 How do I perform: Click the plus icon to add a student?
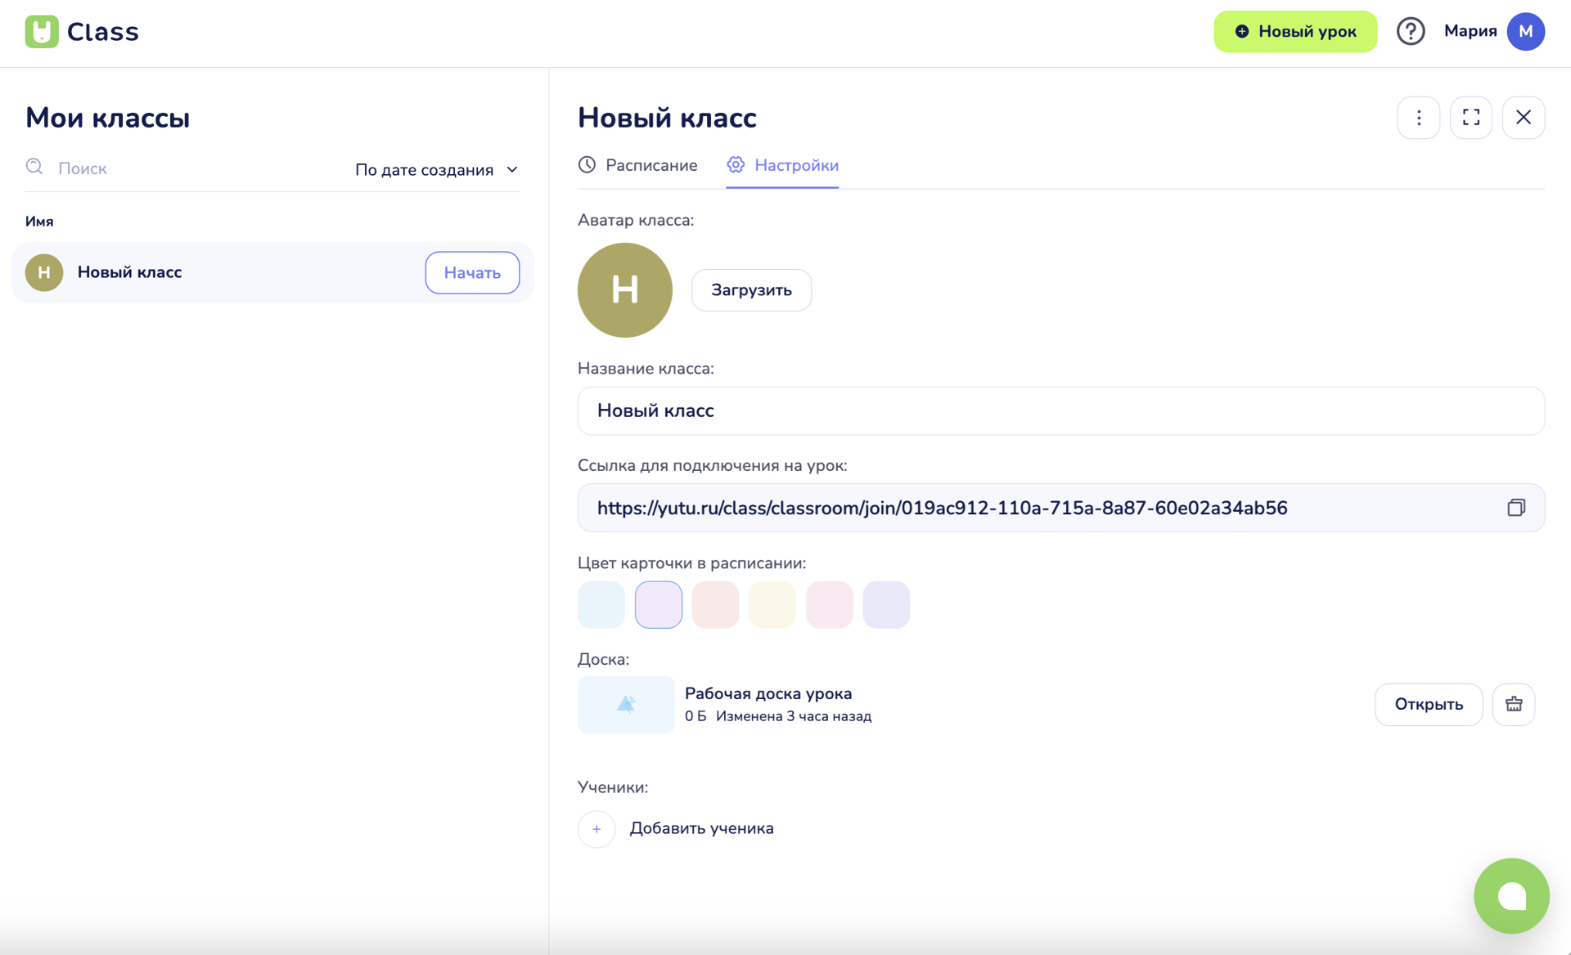pos(596,829)
